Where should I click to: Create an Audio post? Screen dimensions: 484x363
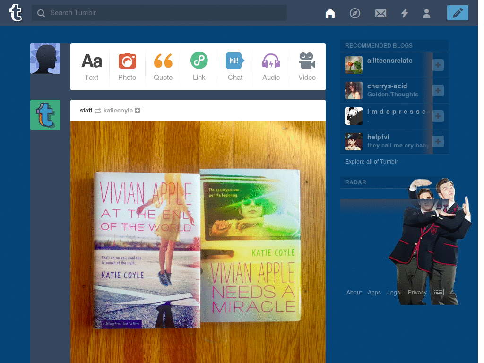click(x=271, y=67)
